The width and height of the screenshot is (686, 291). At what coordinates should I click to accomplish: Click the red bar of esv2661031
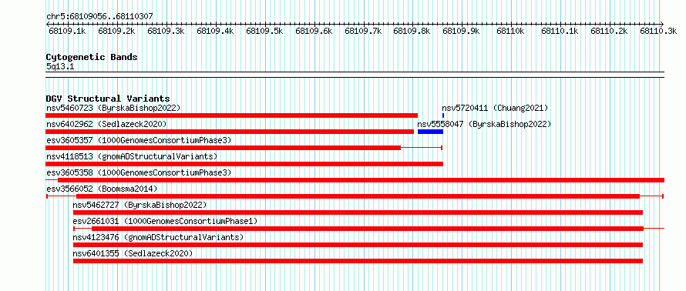click(368, 229)
